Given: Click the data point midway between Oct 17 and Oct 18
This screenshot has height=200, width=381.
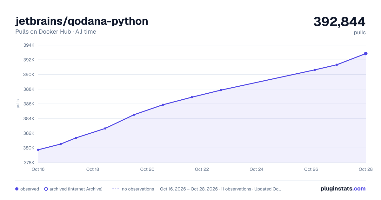Looking at the screenshot, I should tap(76, 138).
